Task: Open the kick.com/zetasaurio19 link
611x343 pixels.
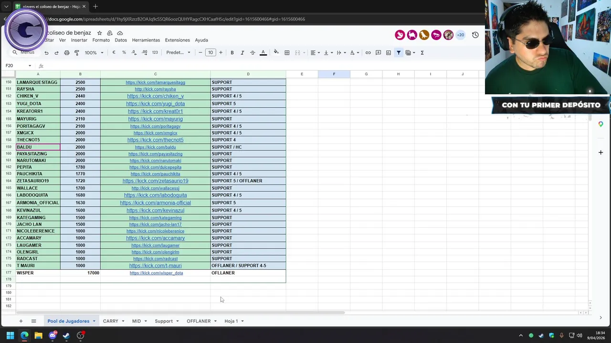Action: click(155, 181)
